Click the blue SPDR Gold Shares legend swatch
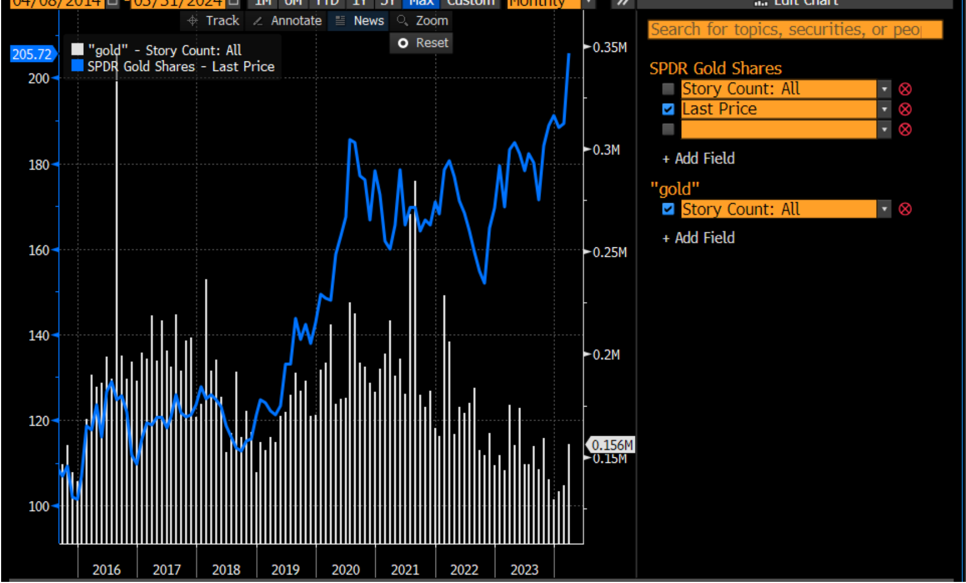The width and height of the screenshot is (966, 583). tap(78, 66)
